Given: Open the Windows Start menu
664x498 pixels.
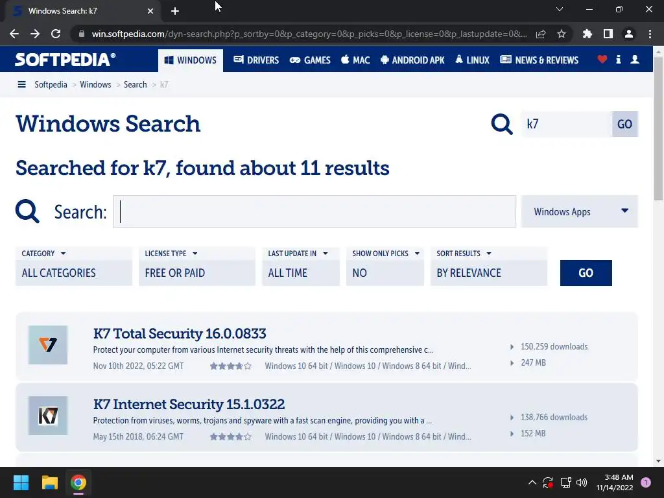Looking at the screenshot, I should pyautogui.click(x=21, y=482).
